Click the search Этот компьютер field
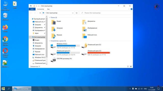Image resolution: width=163 pixels, height=91 pixels. pyautogui.click(x=105, y=13)
